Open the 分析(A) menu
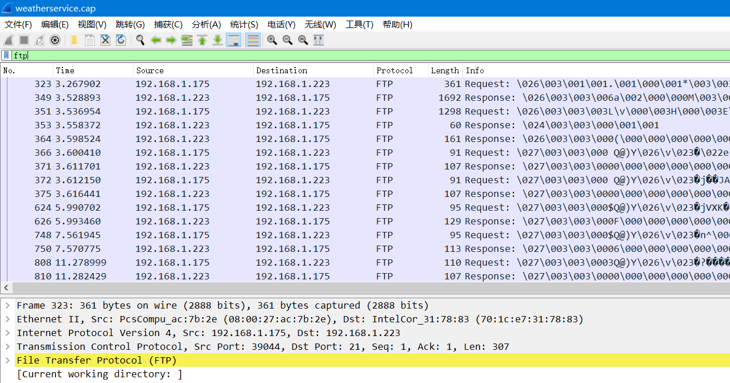This screenshot has height=383, width=730. [206, 25]
